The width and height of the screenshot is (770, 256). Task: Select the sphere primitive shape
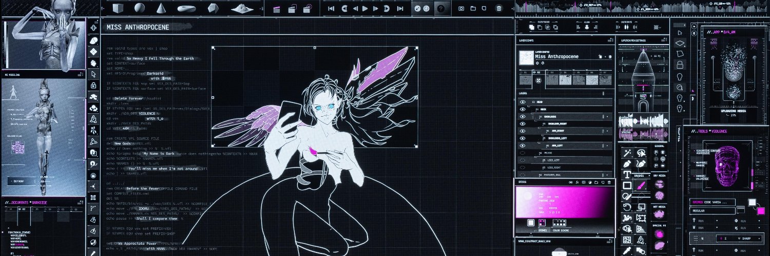[140, 8]
